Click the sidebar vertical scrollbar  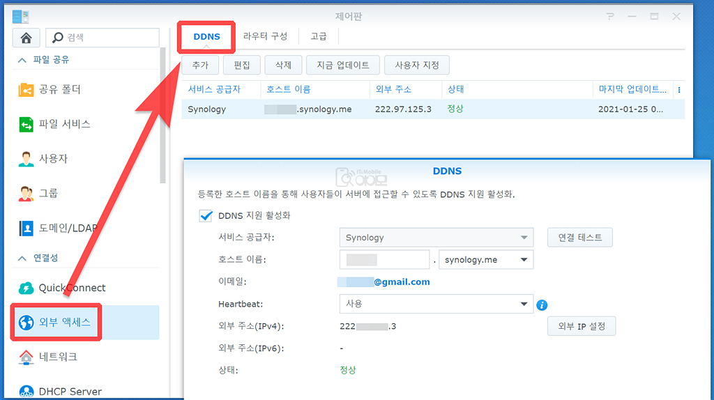(162, 115)
